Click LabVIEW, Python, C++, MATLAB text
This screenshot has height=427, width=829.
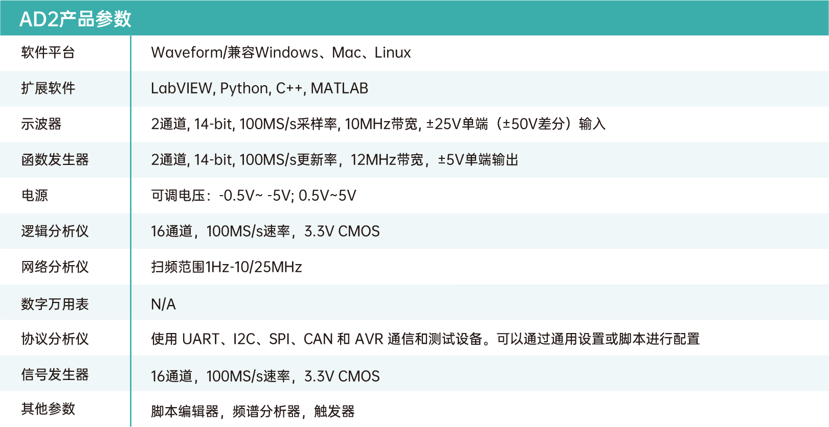point(259,88)
